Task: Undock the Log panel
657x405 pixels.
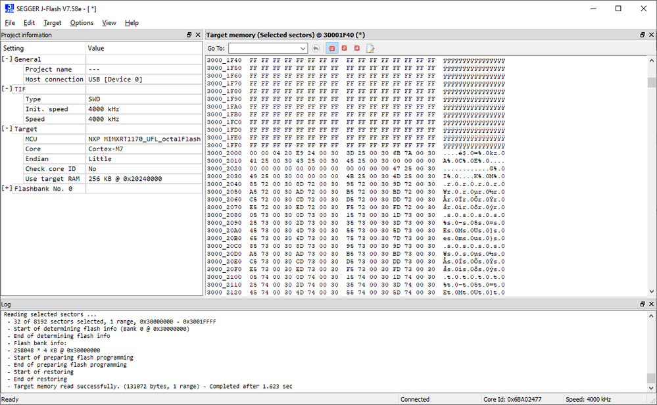Action: click(x=643, y=304)
